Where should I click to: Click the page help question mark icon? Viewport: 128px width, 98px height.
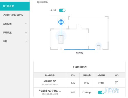(x=38, y=2)
